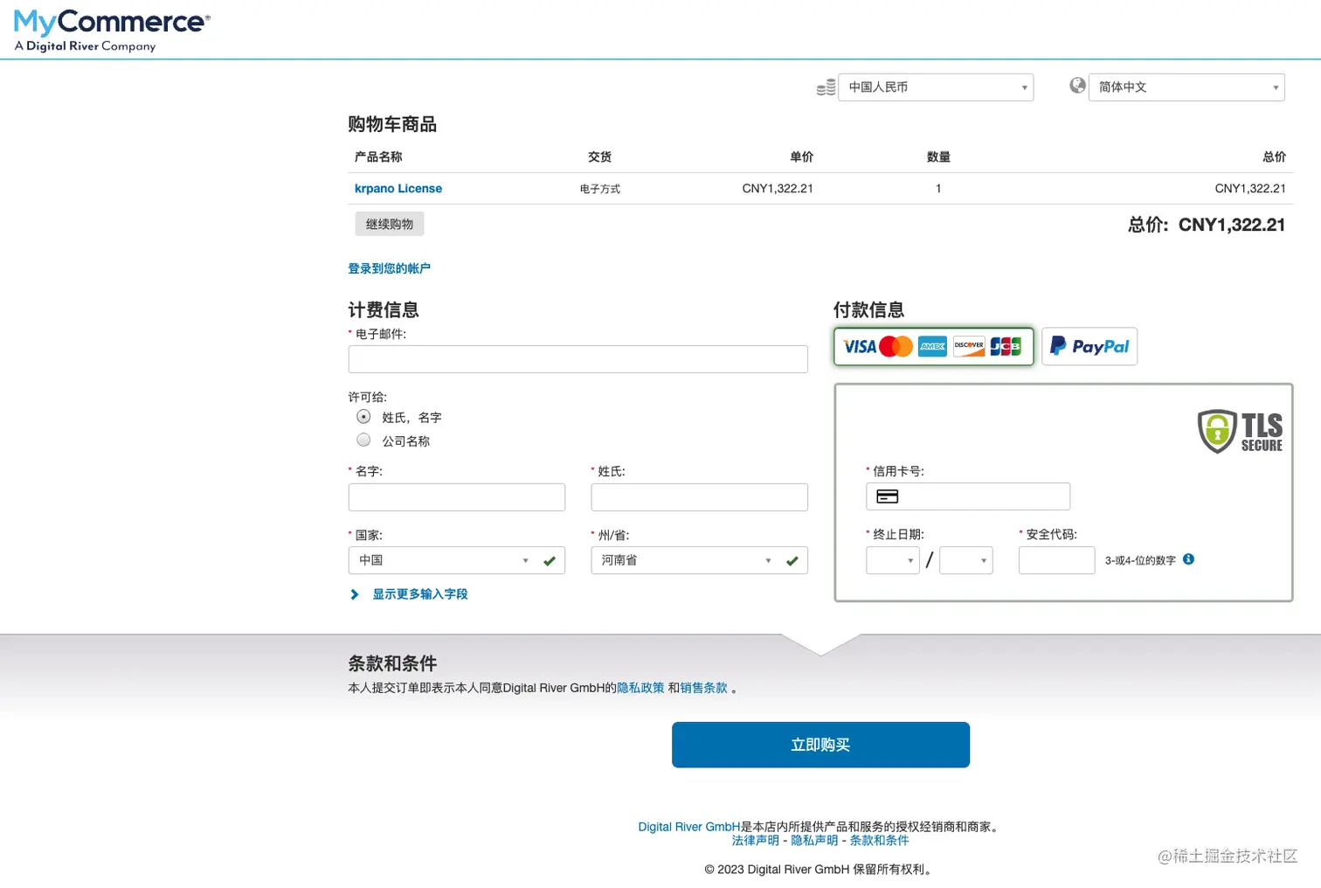Screen dimensions: 1321x888
Task: Click the 计费信息 heading
Action: click(x=384, y=309)
